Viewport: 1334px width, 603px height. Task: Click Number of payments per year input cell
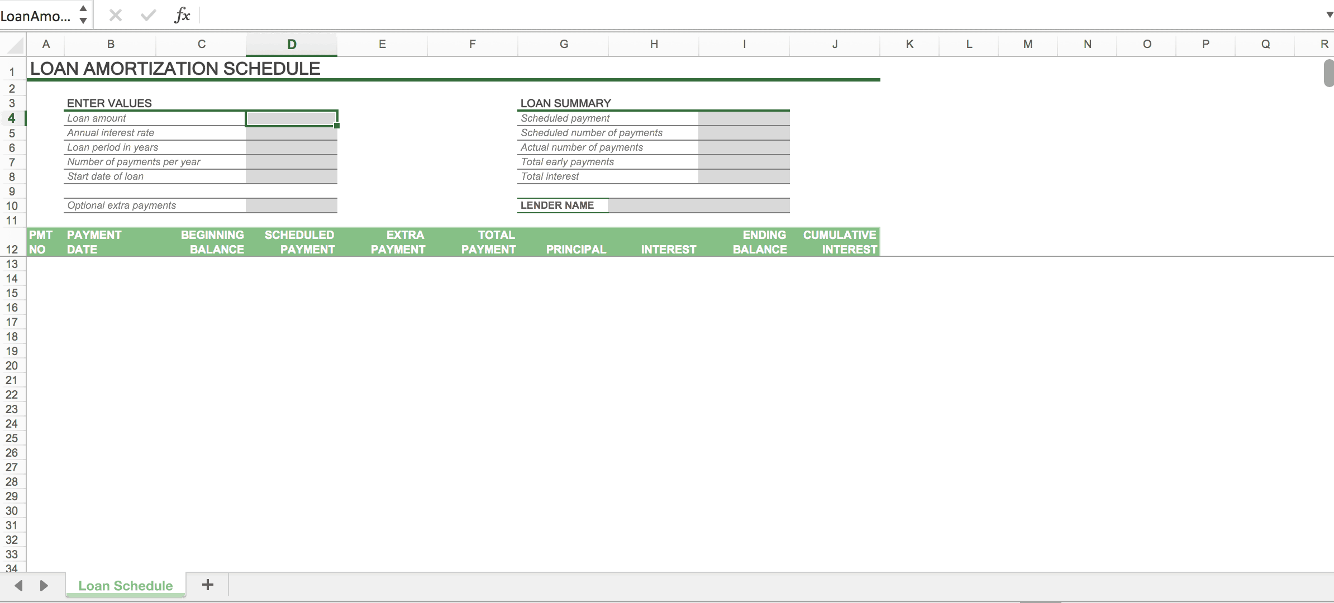[x=292, y=162]
